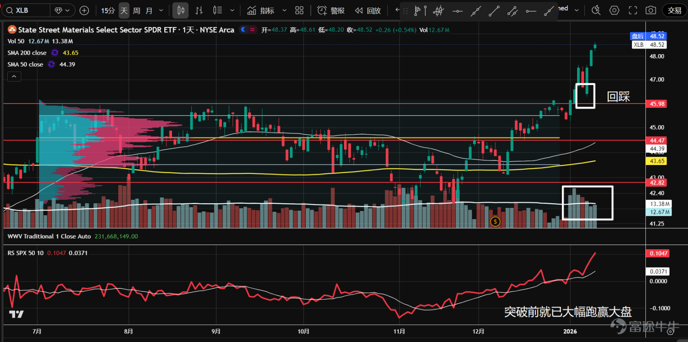Start bar replay with 回放
This screenshot has width=688, height=342.
(x=368, y=10)
